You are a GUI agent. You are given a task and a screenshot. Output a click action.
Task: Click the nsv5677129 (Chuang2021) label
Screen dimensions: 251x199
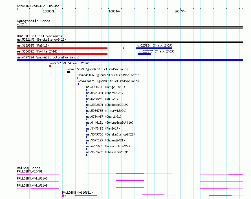tap(105, 140)
